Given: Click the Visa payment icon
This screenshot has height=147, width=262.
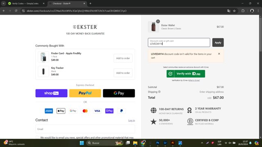Looking at the screenshot, I should [x=97, y=111].
